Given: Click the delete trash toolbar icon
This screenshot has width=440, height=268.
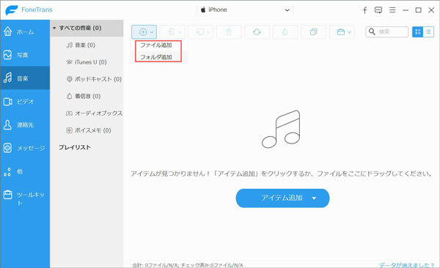Looking at the screenshot, I should [229, 32].
